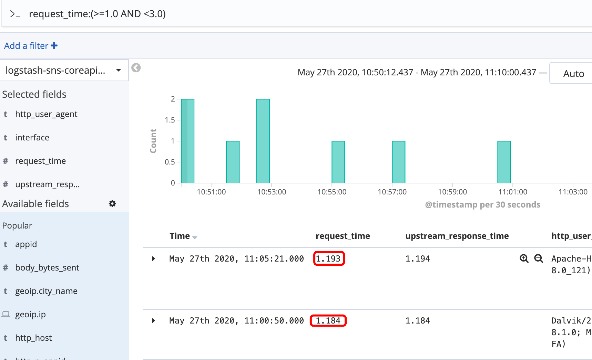Open the Auto interval selector
592x360 pixels.
573,73
